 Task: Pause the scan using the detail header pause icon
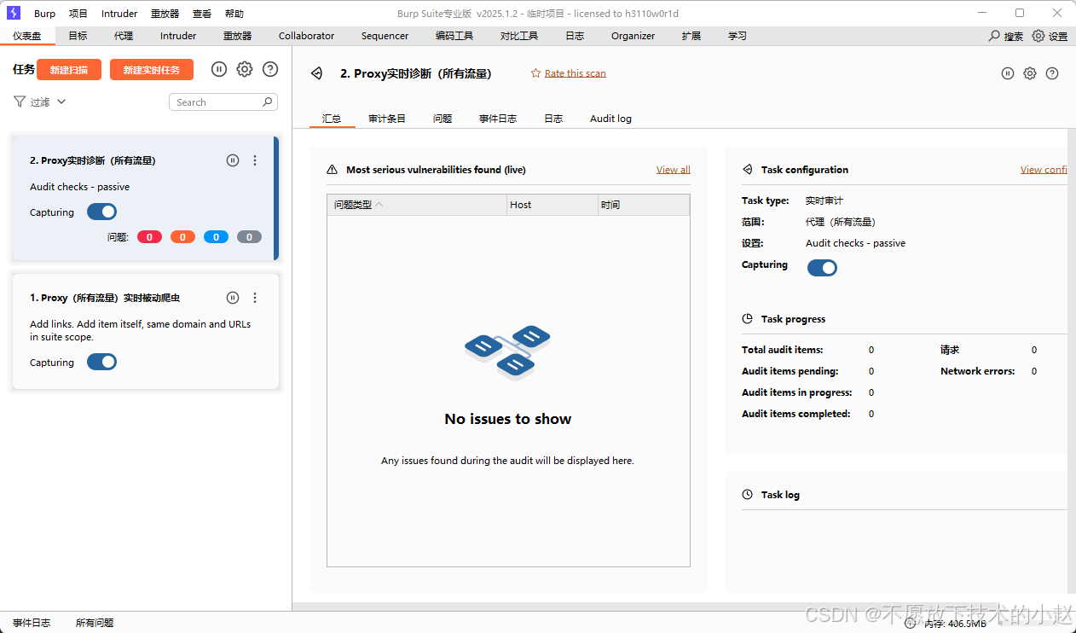coord(1008,73)
